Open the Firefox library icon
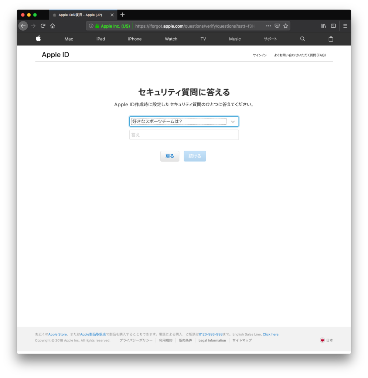 pos(323,26)
